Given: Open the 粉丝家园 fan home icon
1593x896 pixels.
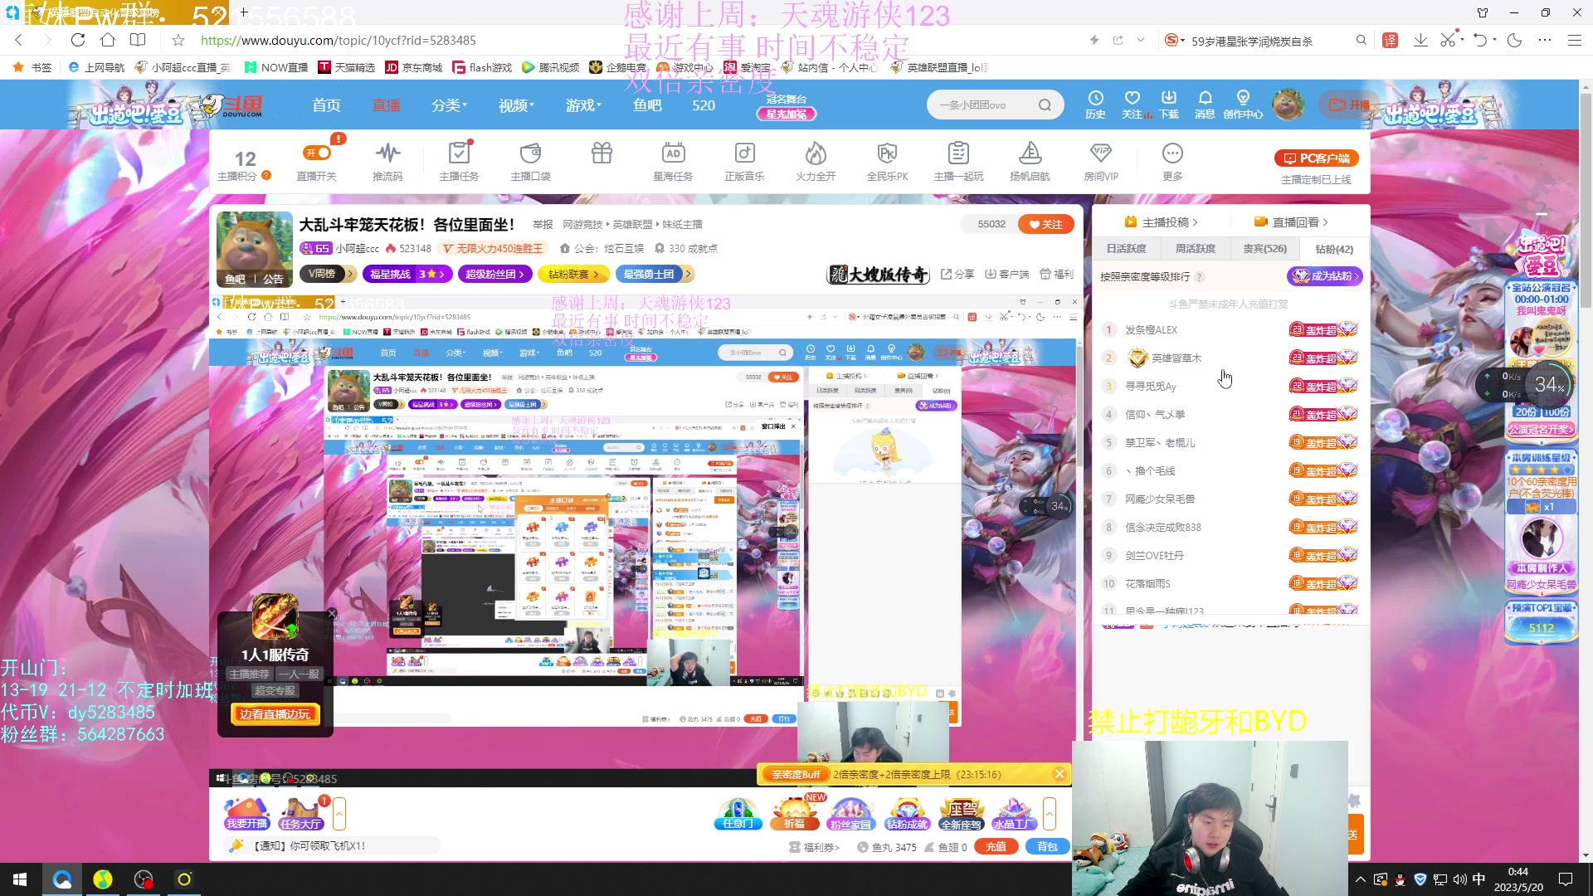Looking at the screenshot, I should pos(850,813).
